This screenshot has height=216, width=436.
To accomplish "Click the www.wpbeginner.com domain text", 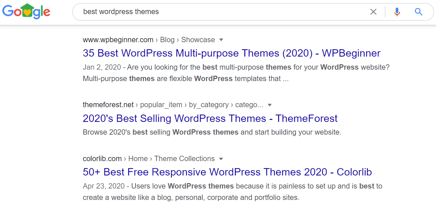I will pyautogui.click(x=118, y=40).
